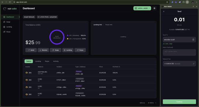Click the ZEC coin icon in the t1dzw6 row

pos(27,94)
